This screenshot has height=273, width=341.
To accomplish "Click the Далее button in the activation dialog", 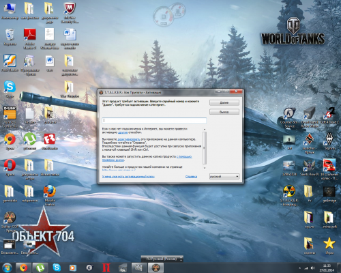I will [x=224, y=102].
